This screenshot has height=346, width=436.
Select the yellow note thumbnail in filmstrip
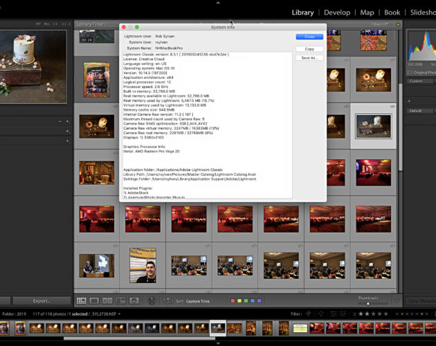coord(300,328)
